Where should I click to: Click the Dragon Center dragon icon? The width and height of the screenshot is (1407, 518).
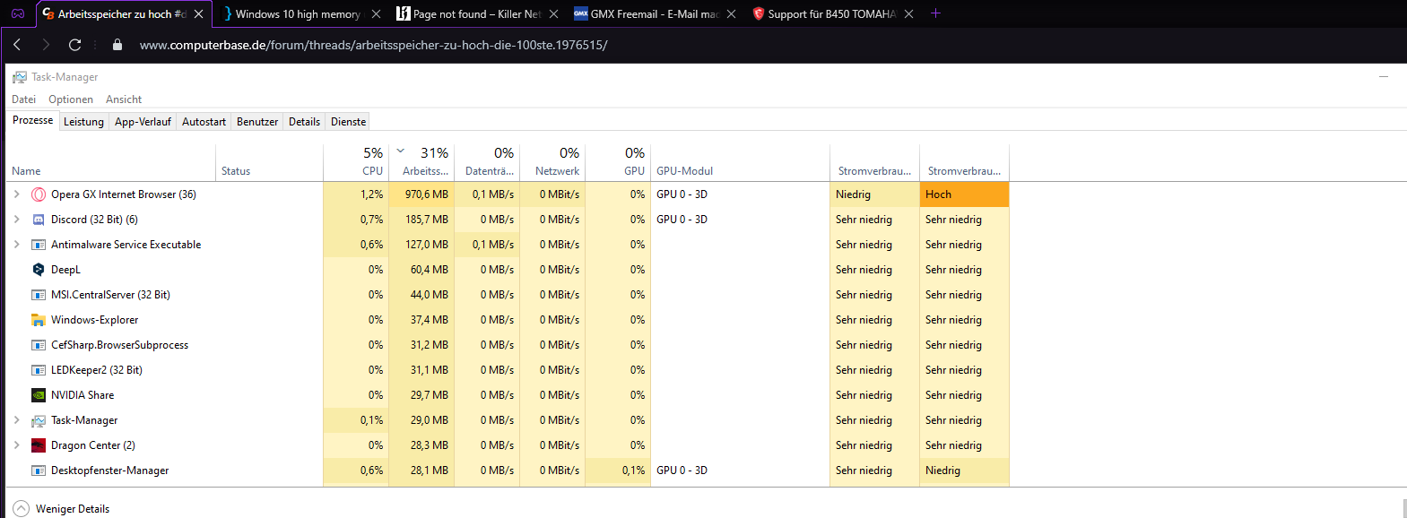pos(39,445)
